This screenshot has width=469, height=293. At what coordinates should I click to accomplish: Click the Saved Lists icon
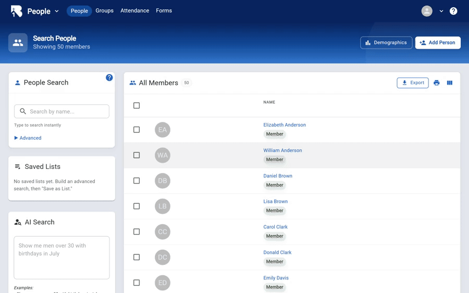pyautogui.click(x=18, y=166)
